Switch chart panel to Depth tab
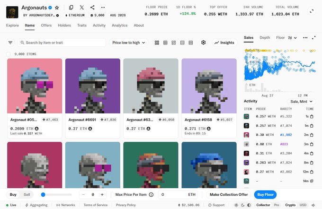The image size is (322, 209). tap(265, 38)
